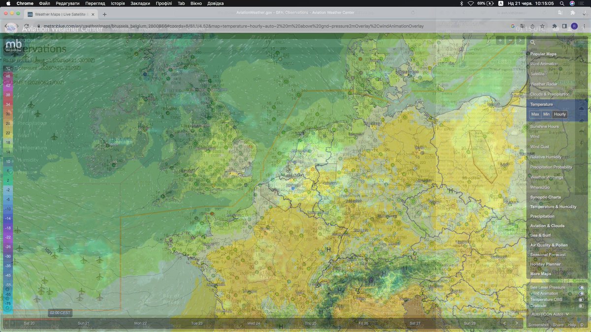The width and height of the screenshot is (591, 332).
Task: Expand Temperature & Humidity section
Action: pyautogui.click(x=553, y=207)
